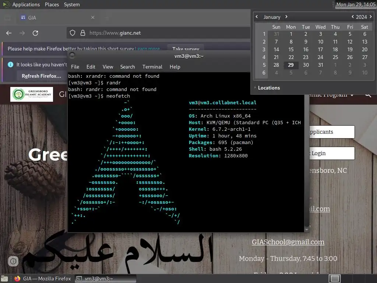This screenshot has width=377, height=283.
Task: Click the terminal window menu button
Action: (72, 56)
